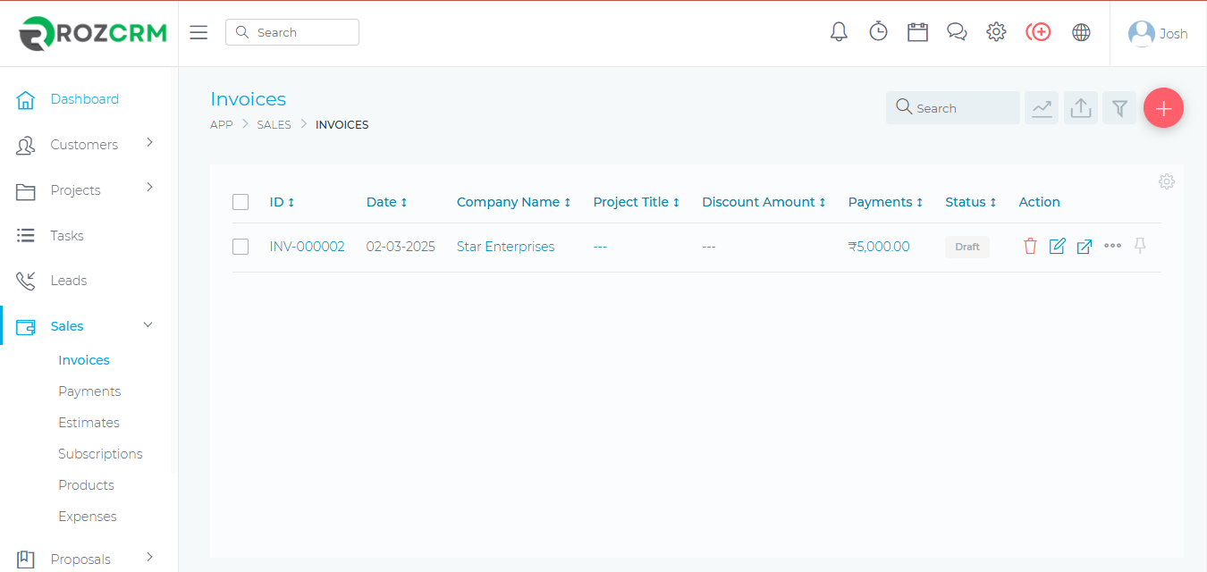Delete invoice INV-000002 with trash icon
The width and height of the screenshot is (1207, 572).
[1030, 247]
